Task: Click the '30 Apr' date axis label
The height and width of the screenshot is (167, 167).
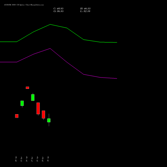Action: tap(48, 159)
